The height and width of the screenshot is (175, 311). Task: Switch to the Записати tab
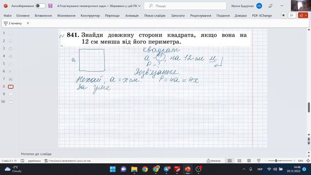(178, 16)
